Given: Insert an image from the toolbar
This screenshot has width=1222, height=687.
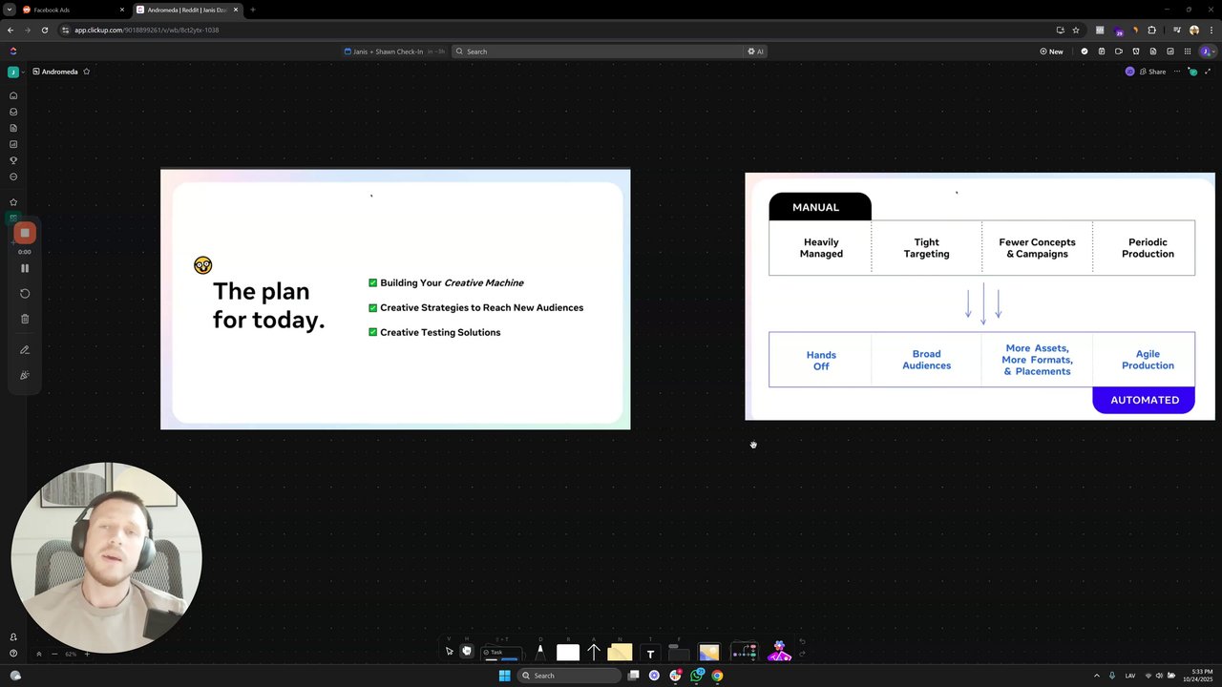Looking at the screenshot, I should (708, 653).
